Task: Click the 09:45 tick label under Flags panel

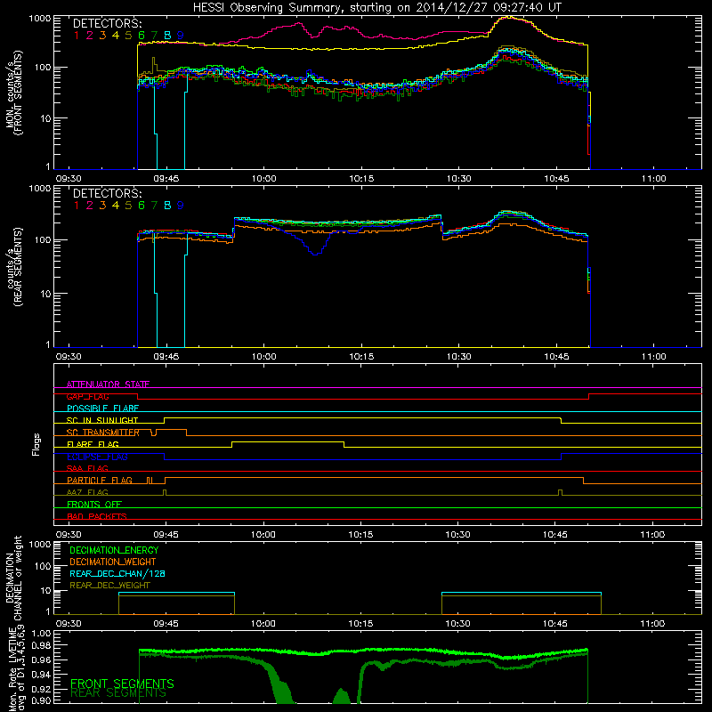Action: coord(166,535)
